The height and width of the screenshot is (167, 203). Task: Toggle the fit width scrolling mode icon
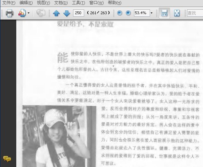tap(164, 13)
